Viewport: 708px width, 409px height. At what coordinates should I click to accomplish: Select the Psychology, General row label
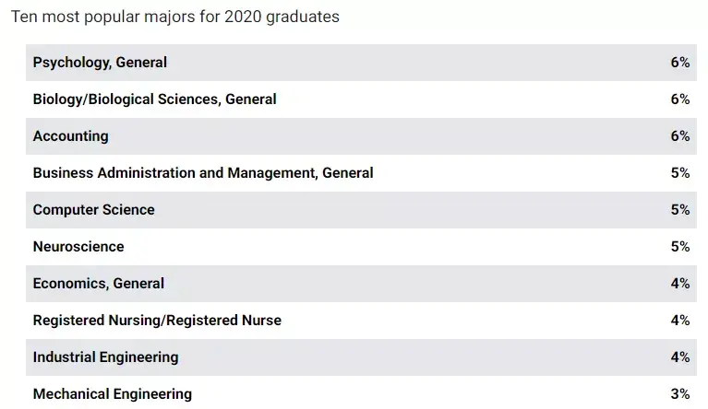coord(100,63)
